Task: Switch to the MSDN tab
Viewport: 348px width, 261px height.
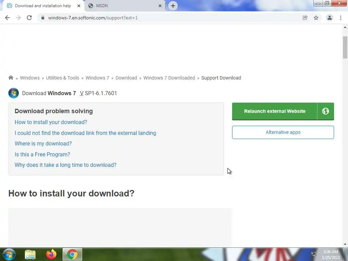Action: (125, 6)
